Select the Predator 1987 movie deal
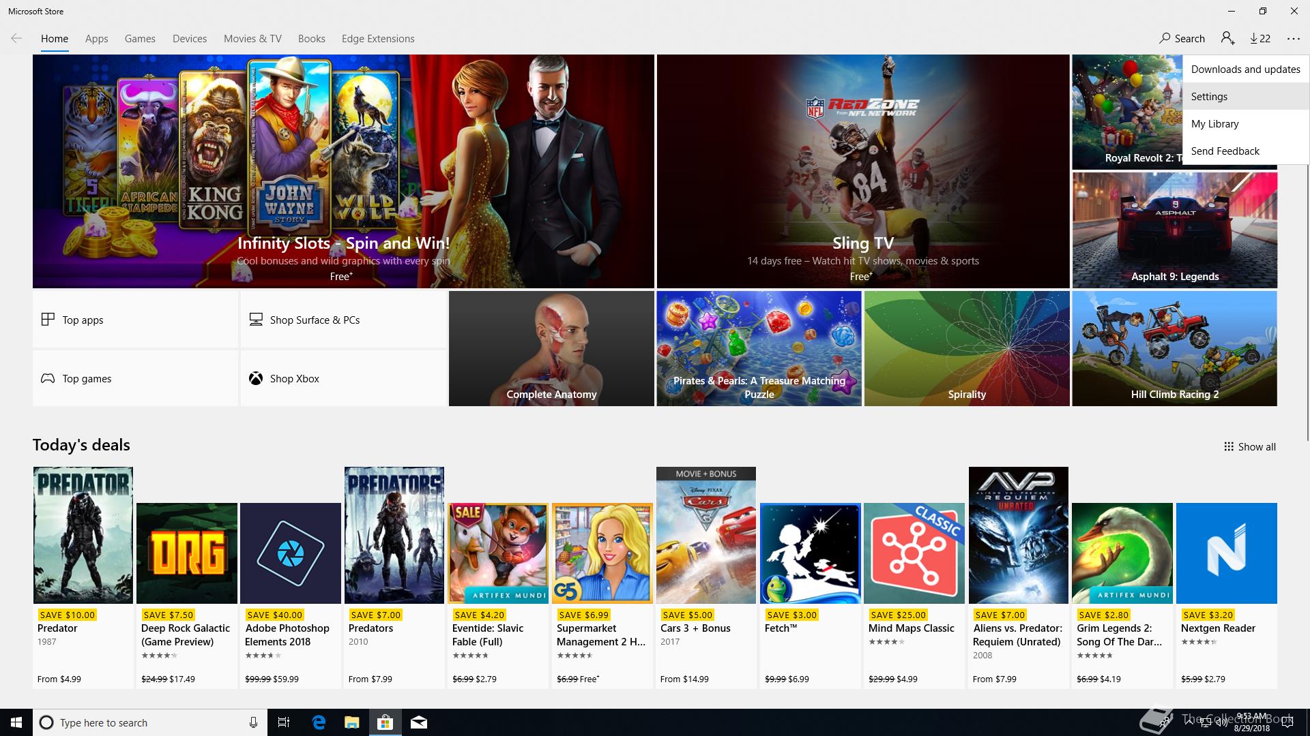This screenshot has width=1310, height=736. point(83,577)
